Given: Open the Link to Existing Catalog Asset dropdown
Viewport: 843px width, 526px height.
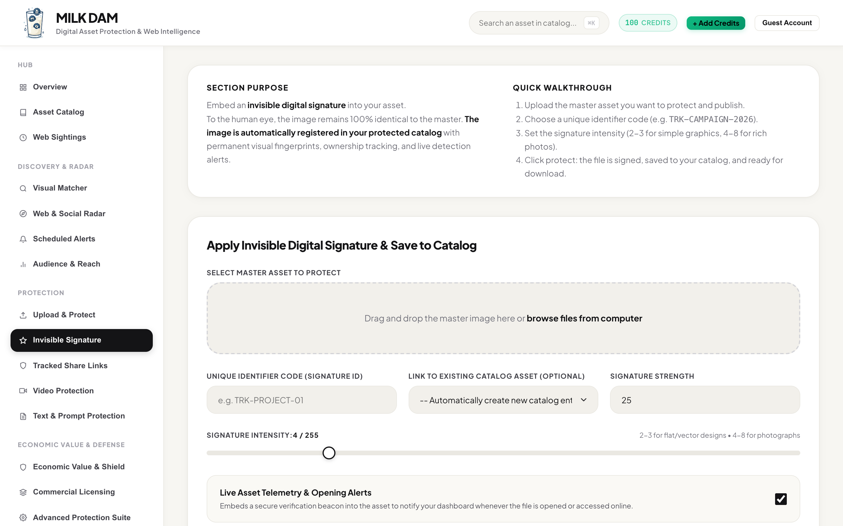Looking at the screenshot, I should point(503,400).
